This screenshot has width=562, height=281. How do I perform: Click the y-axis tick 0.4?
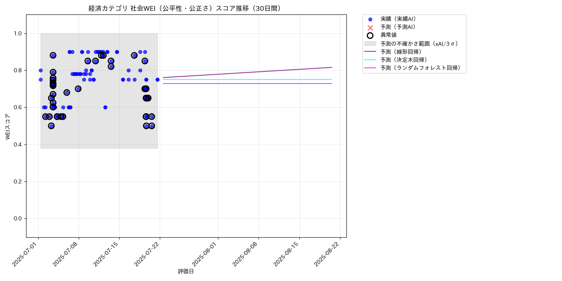click(18, 145)
